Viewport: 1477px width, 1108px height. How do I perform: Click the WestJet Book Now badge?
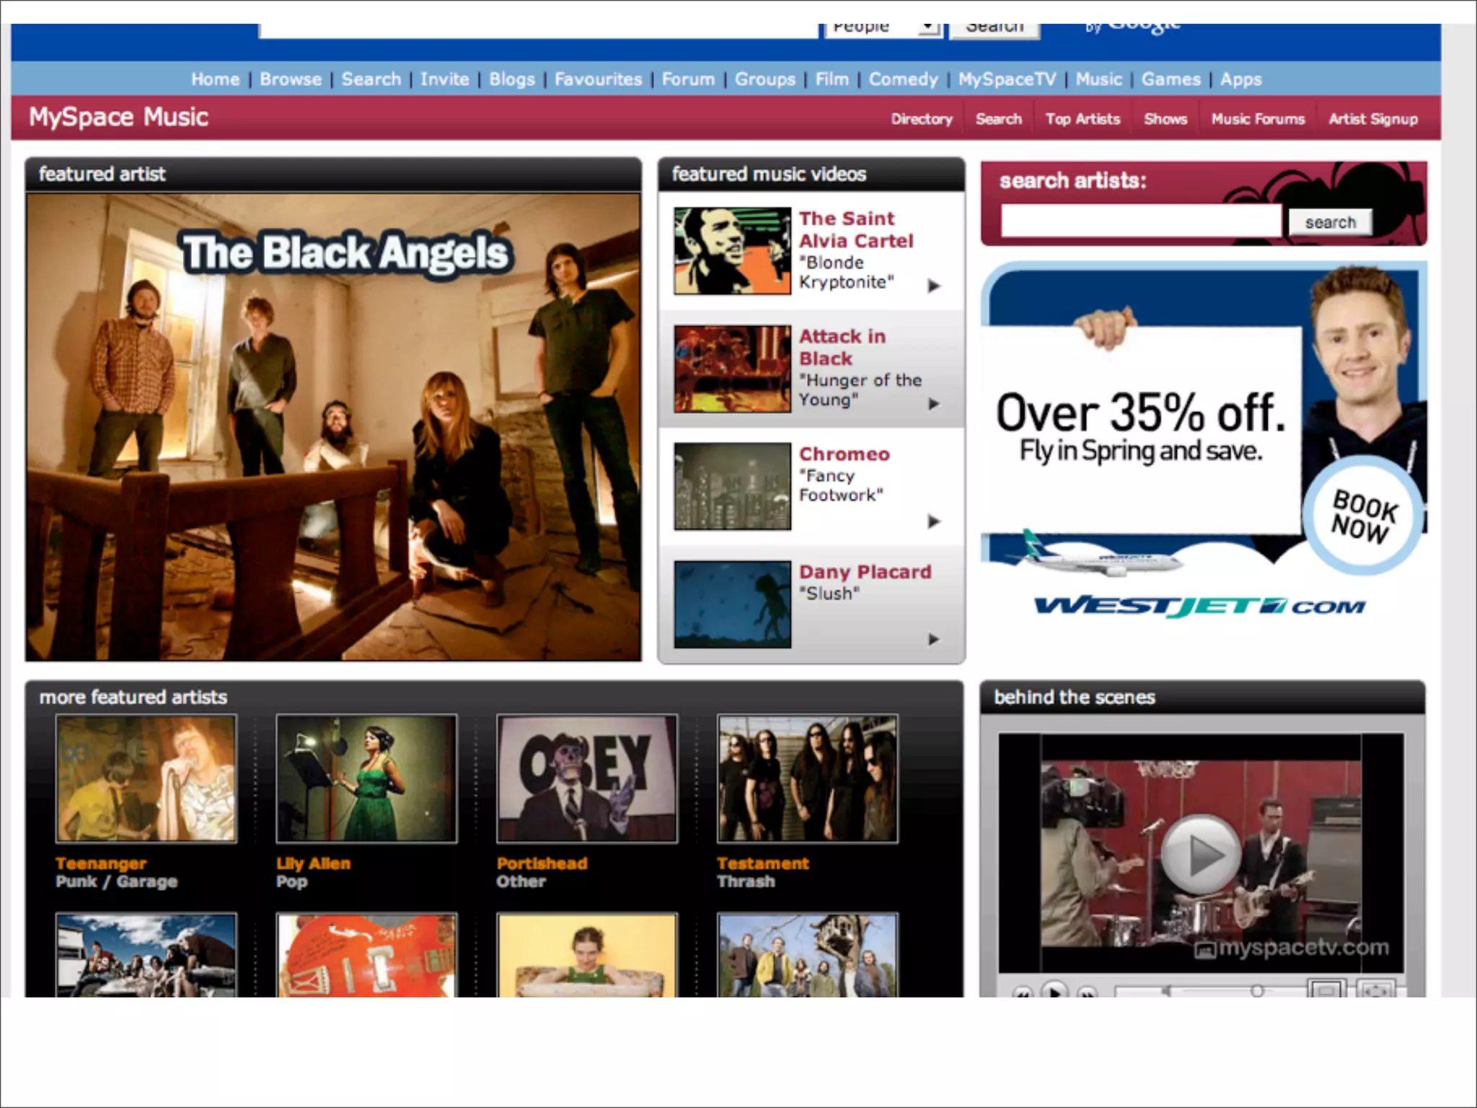(x=1363, y=515)
